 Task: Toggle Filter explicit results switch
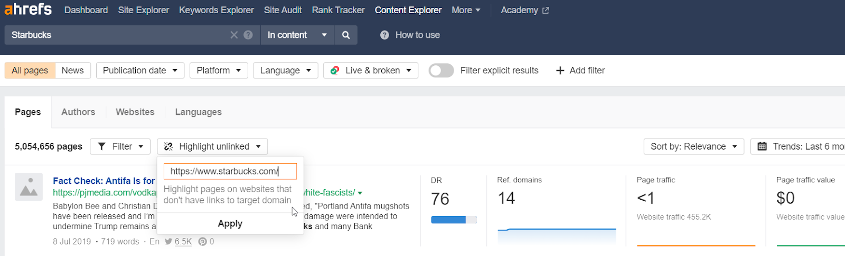click(441, 70)
